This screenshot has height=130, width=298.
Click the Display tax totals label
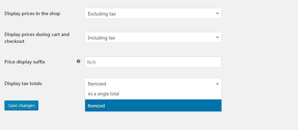pos(23,83)
